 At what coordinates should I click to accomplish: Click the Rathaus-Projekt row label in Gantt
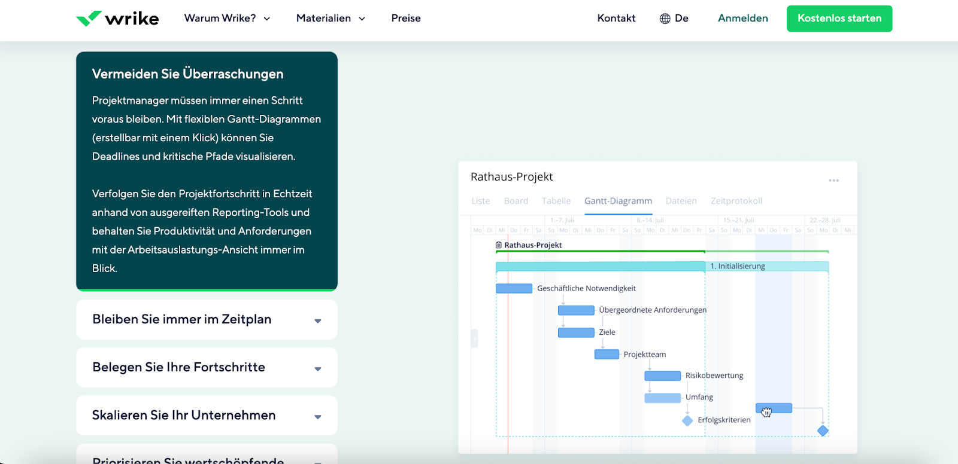(533, 245)
